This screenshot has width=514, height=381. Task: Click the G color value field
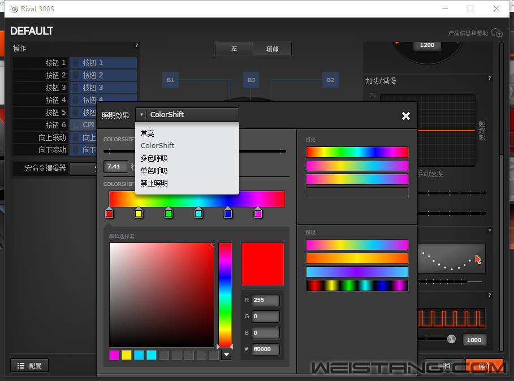click(x=266, y=316)
